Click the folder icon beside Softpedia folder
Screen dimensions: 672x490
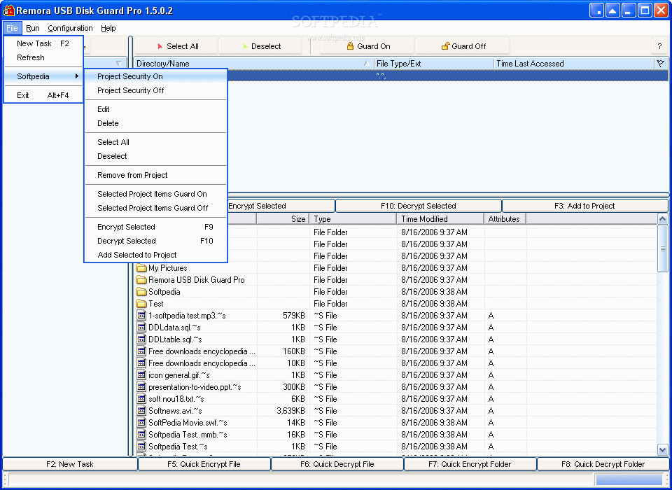click(x=141, y=292)
